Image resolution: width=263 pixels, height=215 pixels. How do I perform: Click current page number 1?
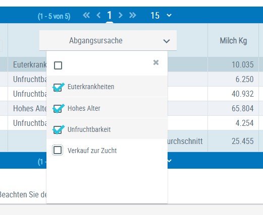pyautogui.click(x=110, y=15)
